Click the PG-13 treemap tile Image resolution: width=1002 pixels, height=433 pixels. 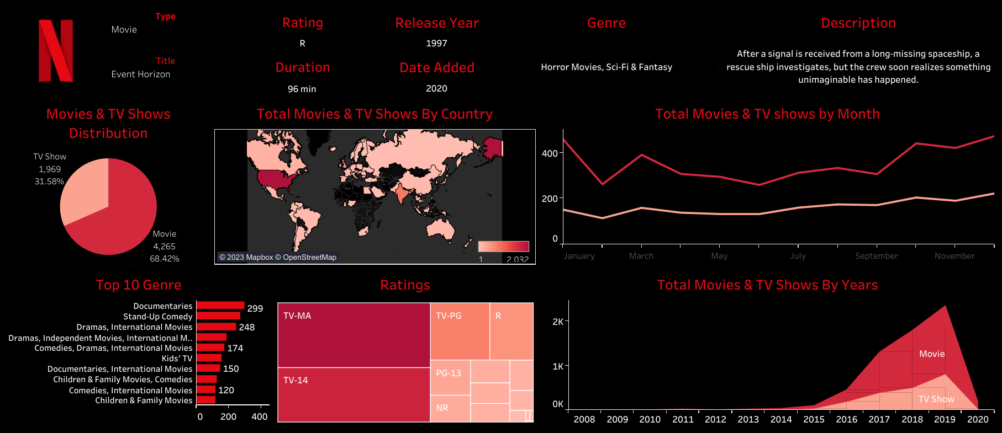[450, 378]
